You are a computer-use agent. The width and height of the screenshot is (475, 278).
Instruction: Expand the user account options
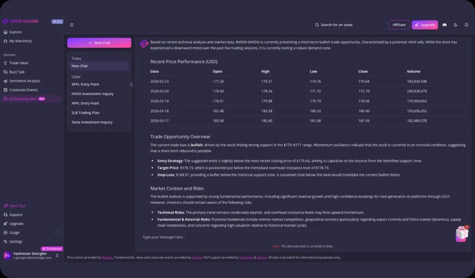58,256
